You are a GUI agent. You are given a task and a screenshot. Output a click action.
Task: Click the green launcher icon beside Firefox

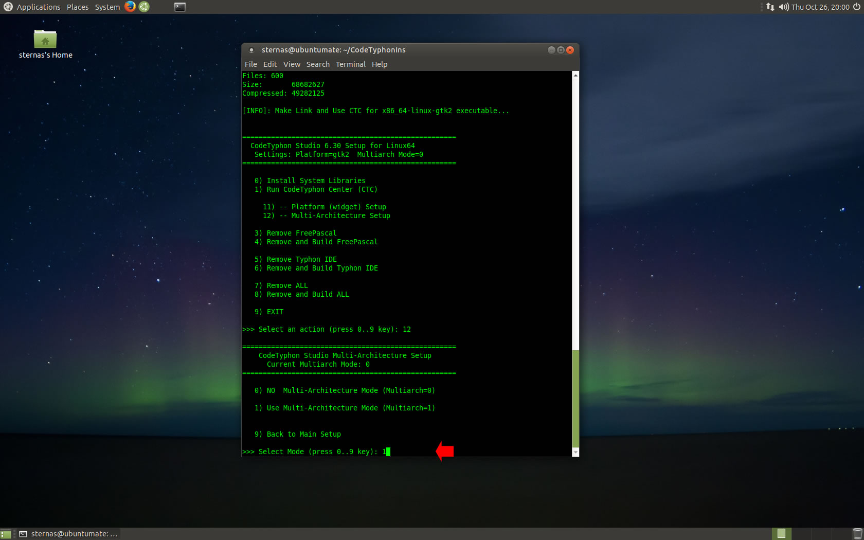click(x=145, y=7)
